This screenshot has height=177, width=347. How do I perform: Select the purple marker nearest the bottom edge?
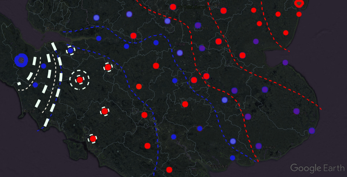[x=259, y=146]
